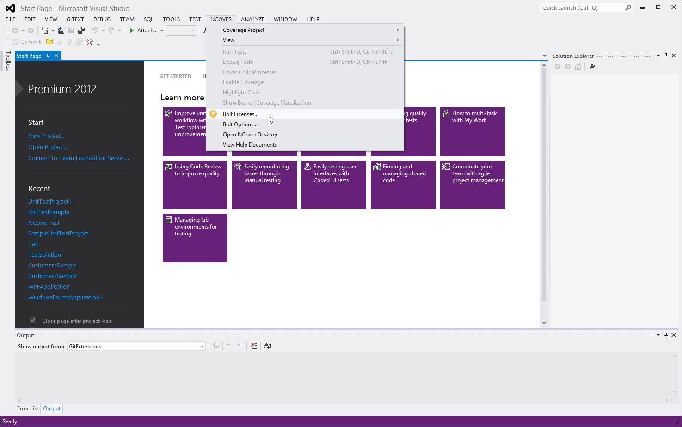This screenshot has height=427, width=682.
Task: Open the Show output from dropdown
Action: pos(202,346)
